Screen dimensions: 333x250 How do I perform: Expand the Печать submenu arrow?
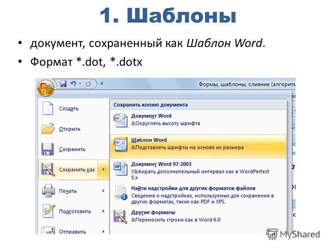tap(103, 191)
